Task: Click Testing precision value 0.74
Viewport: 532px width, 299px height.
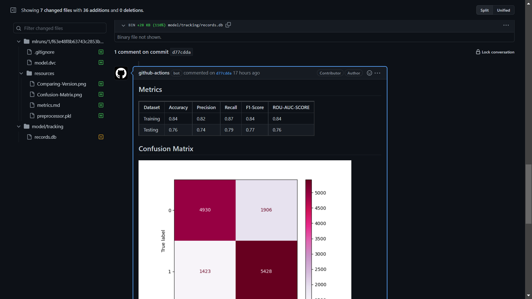Action: [x=201, y=130]
